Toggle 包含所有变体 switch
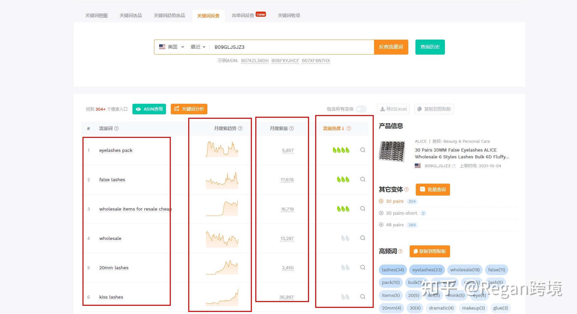 coord(361,109)
